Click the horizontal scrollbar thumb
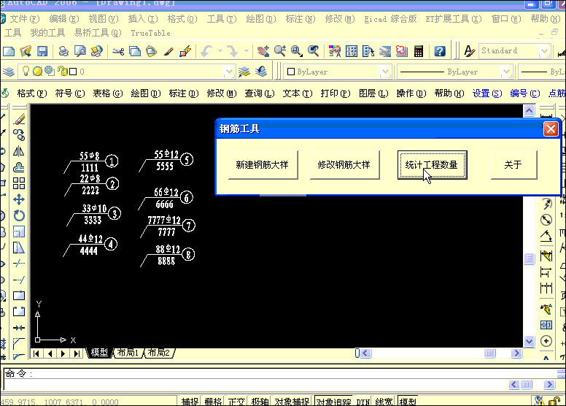Screen dimensions: 566x406 click(489, 353)
